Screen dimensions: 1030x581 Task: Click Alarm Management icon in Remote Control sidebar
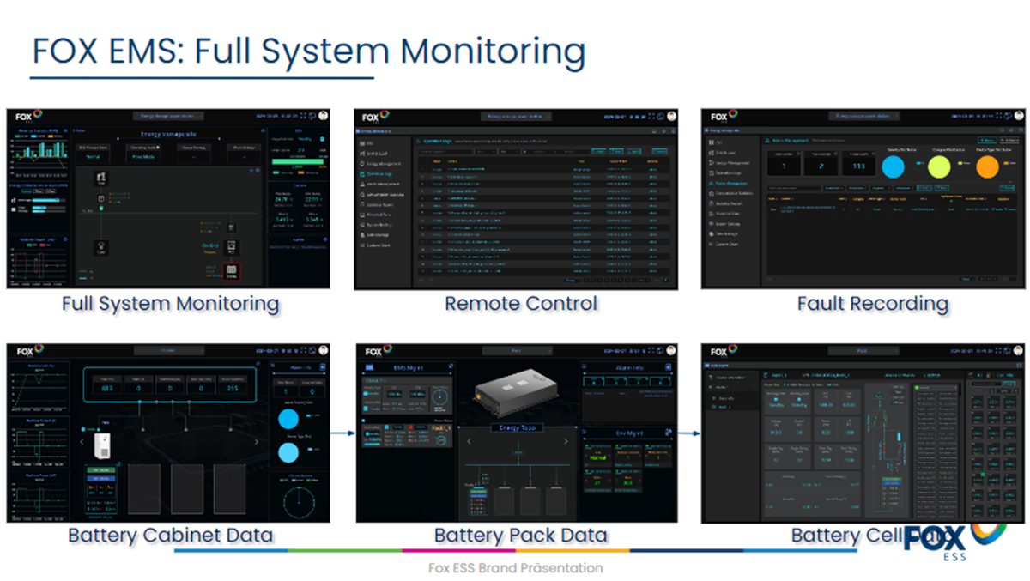[363, 185]
